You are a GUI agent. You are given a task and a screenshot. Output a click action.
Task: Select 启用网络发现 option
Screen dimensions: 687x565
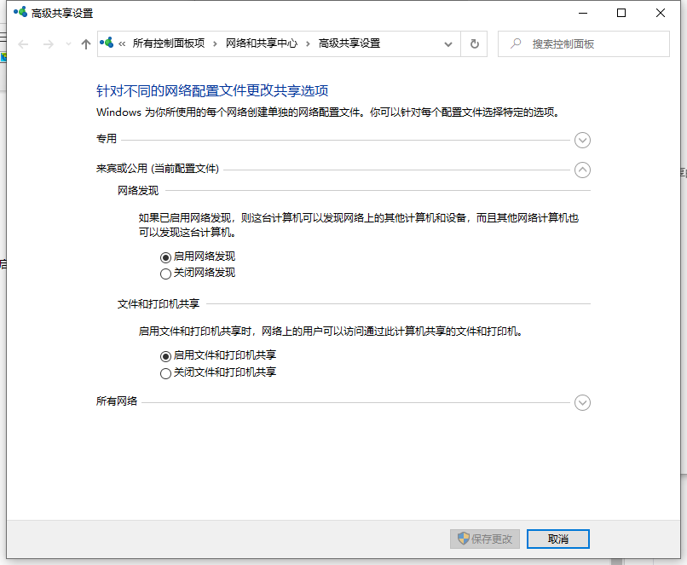[165, 257]
